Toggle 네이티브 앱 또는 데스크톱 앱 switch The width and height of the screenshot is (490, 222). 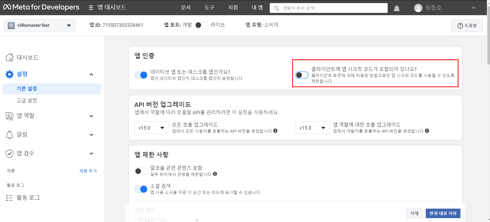tap(141, 75)
